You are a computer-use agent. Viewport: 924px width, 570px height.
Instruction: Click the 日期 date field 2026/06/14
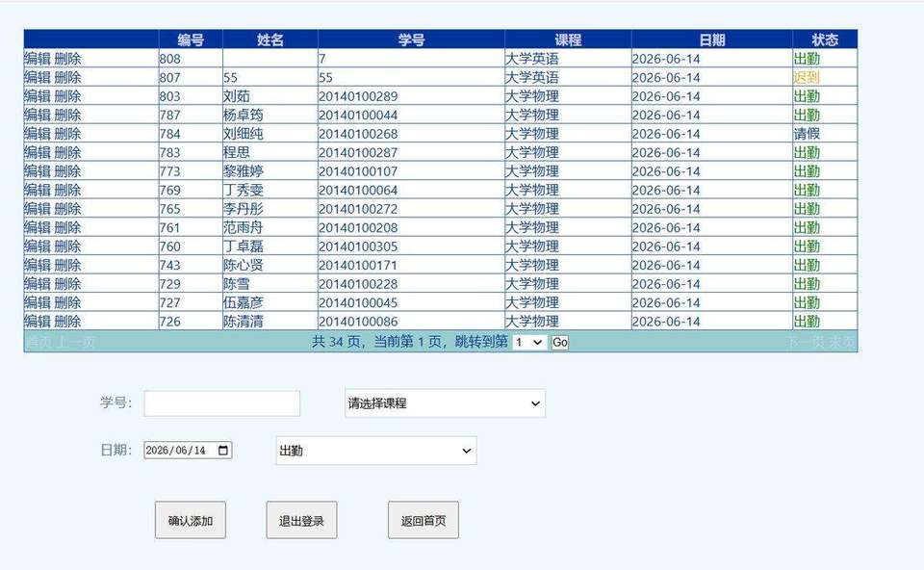(x=188, y=451)
